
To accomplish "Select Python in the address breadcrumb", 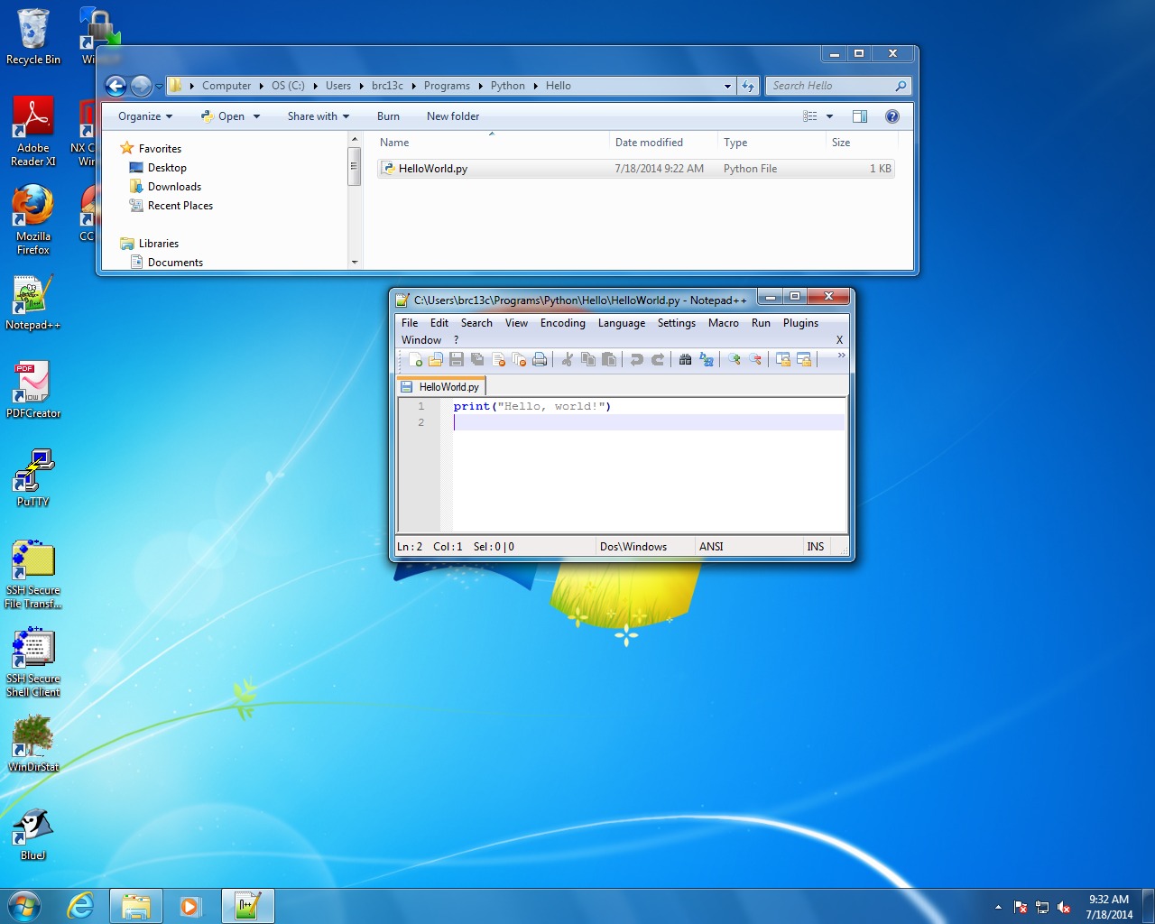I will pyautogui.click(x=508, y=86).
